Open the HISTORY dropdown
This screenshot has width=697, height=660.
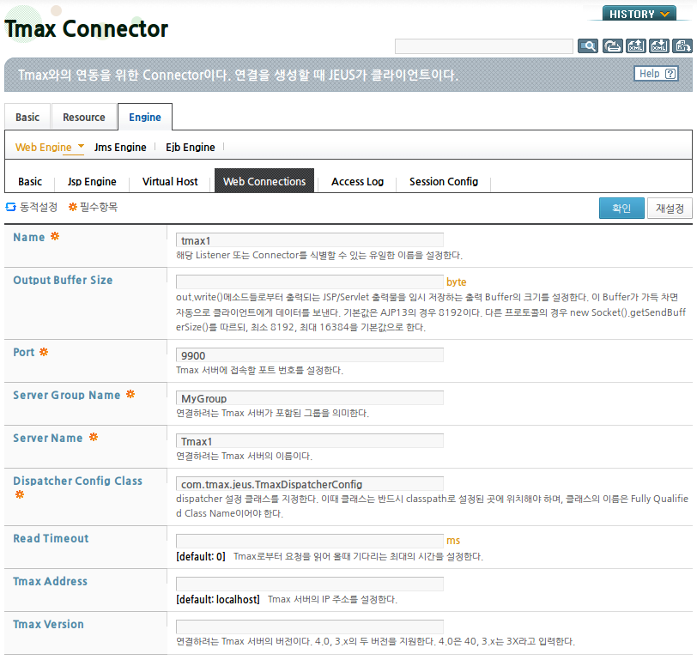pos(639,14)
